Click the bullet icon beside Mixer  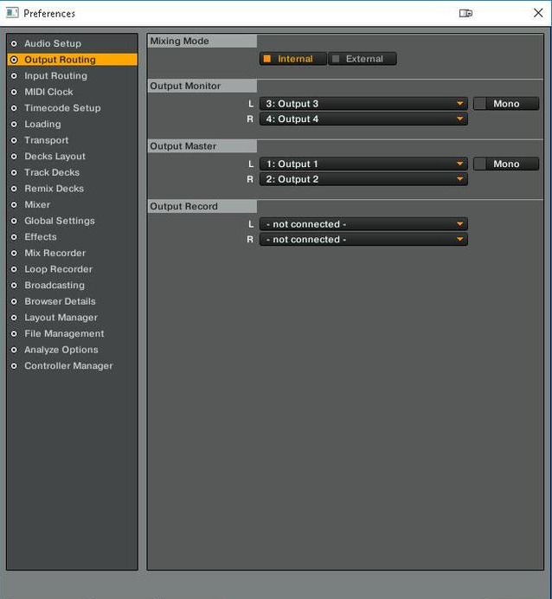pos(14,205)
